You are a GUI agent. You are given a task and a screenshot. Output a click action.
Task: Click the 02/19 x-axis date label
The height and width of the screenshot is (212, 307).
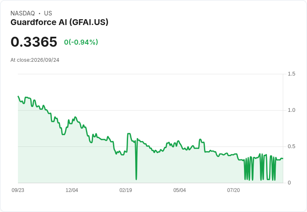[x=126, y=190]
